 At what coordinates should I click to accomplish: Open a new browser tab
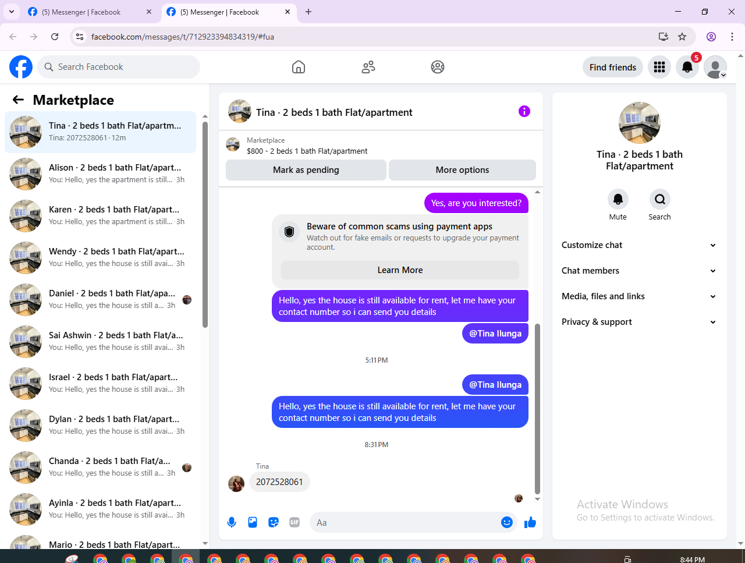[308, 12]
